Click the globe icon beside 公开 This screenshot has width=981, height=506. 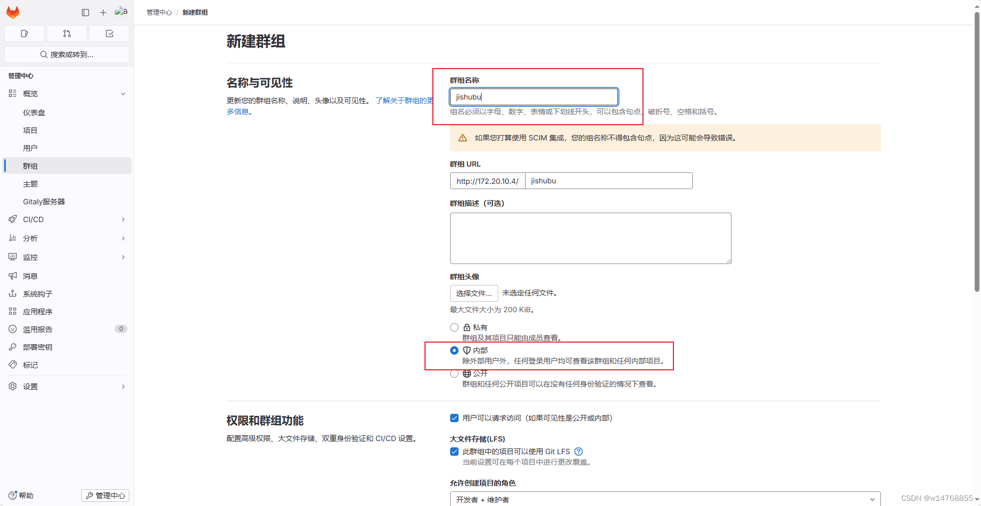(467, 373)
